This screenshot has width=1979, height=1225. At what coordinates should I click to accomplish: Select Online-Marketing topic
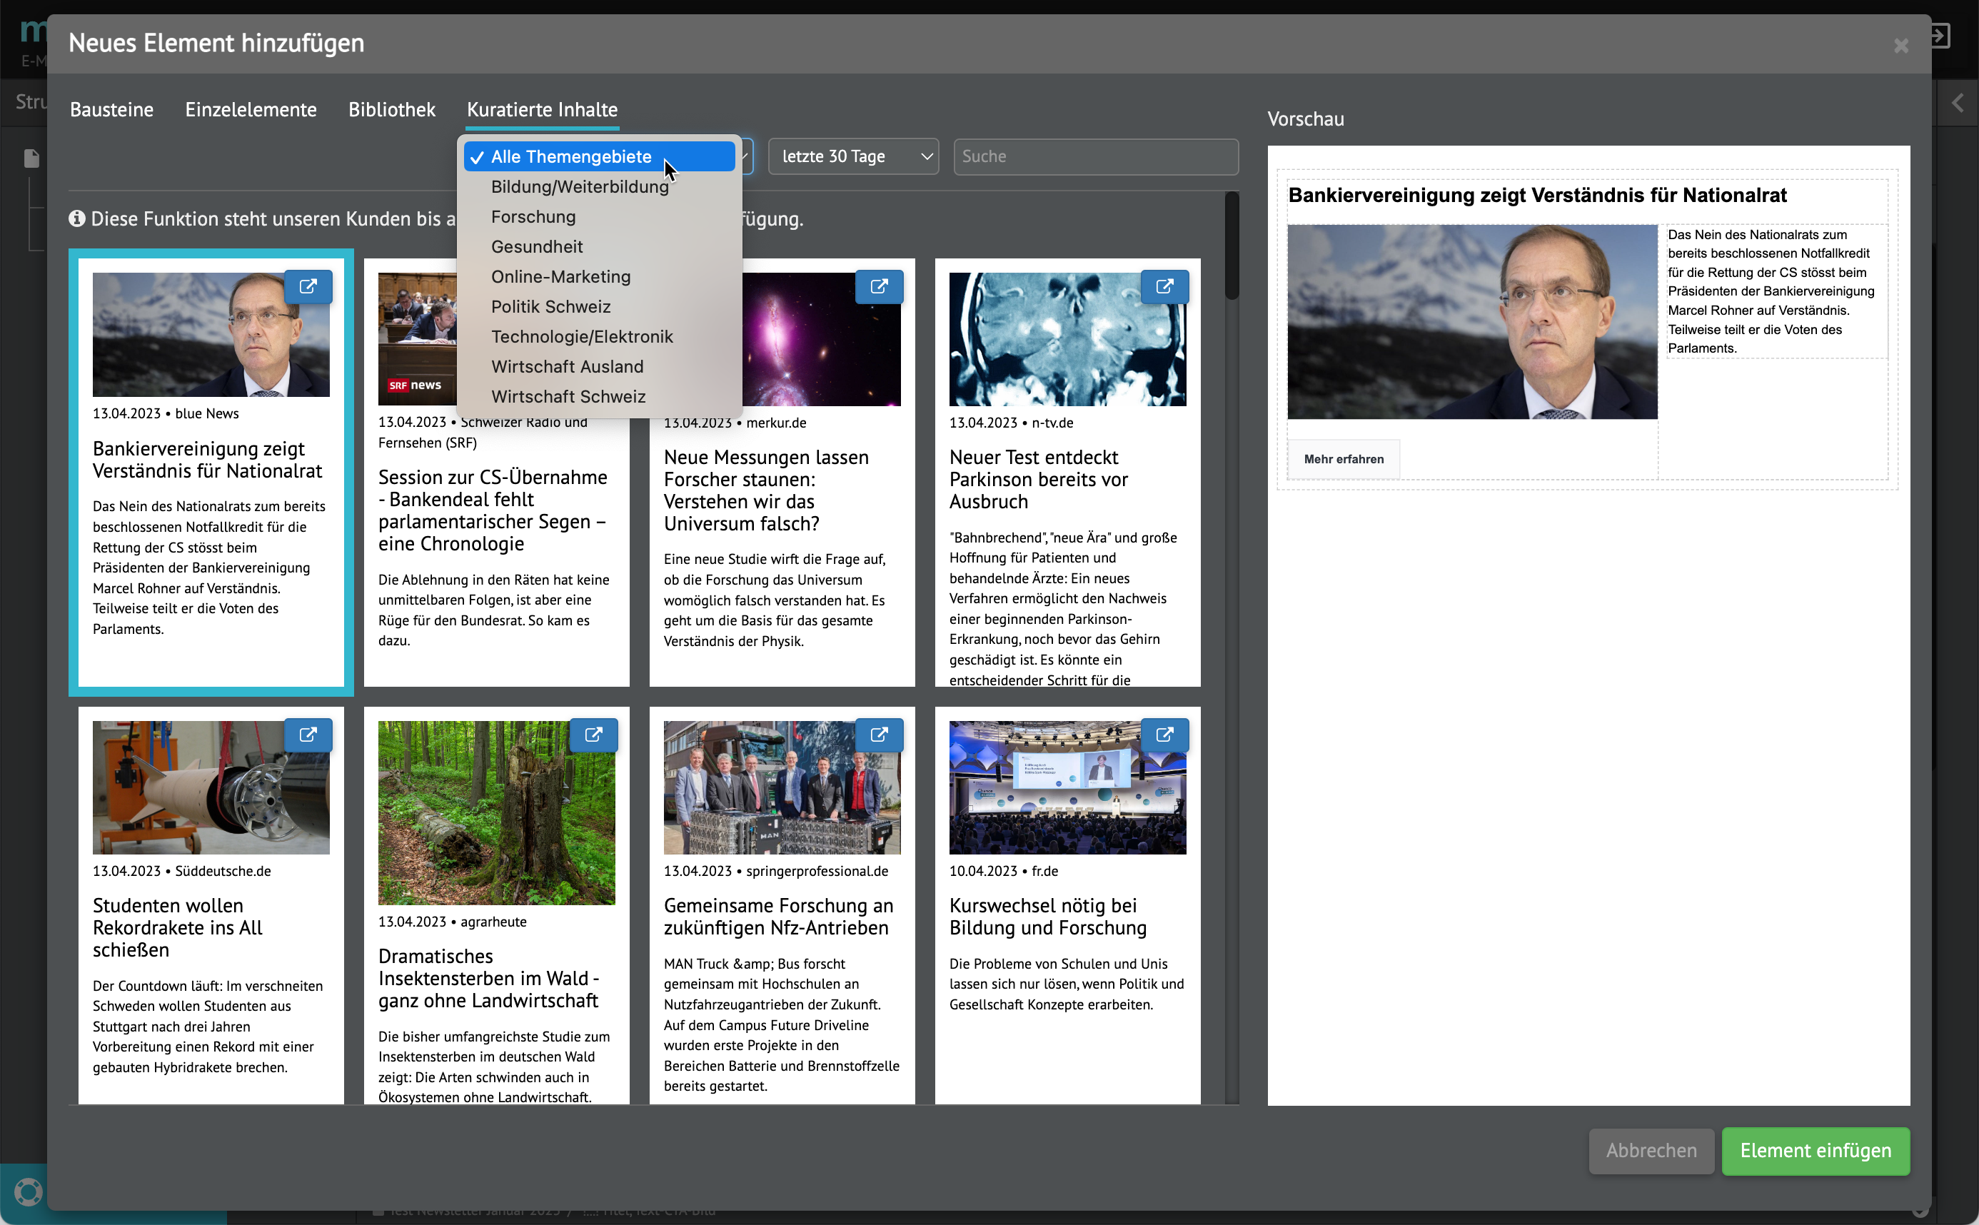coord(600,276)
